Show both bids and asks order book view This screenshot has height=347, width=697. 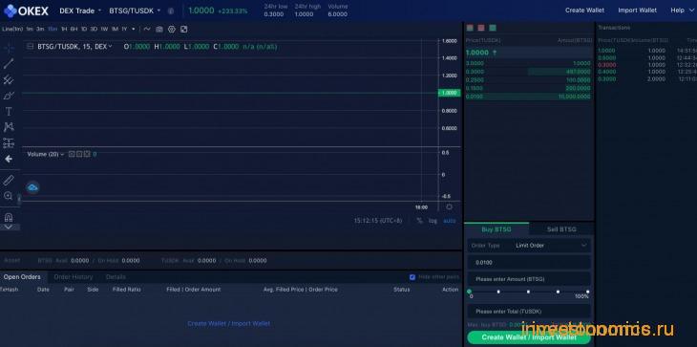point(470,28)
